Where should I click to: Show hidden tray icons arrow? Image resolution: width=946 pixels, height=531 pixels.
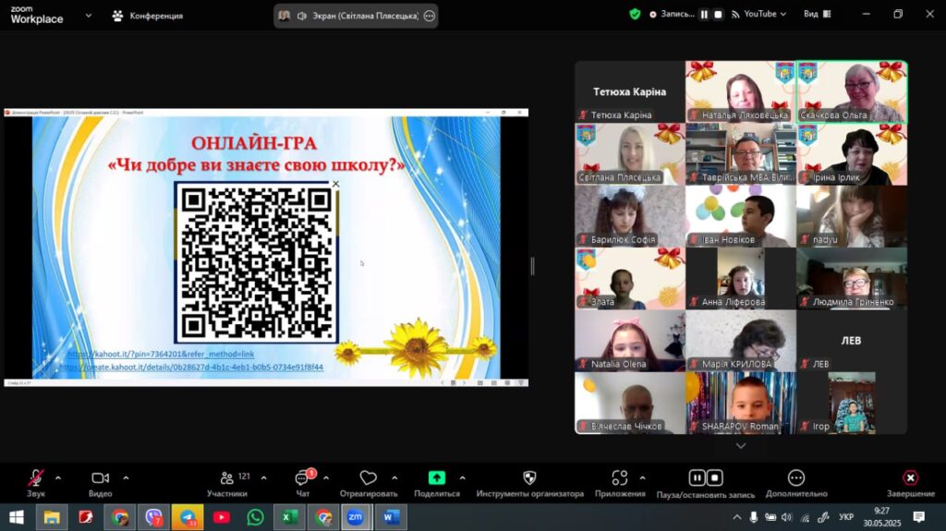(736, 517)
